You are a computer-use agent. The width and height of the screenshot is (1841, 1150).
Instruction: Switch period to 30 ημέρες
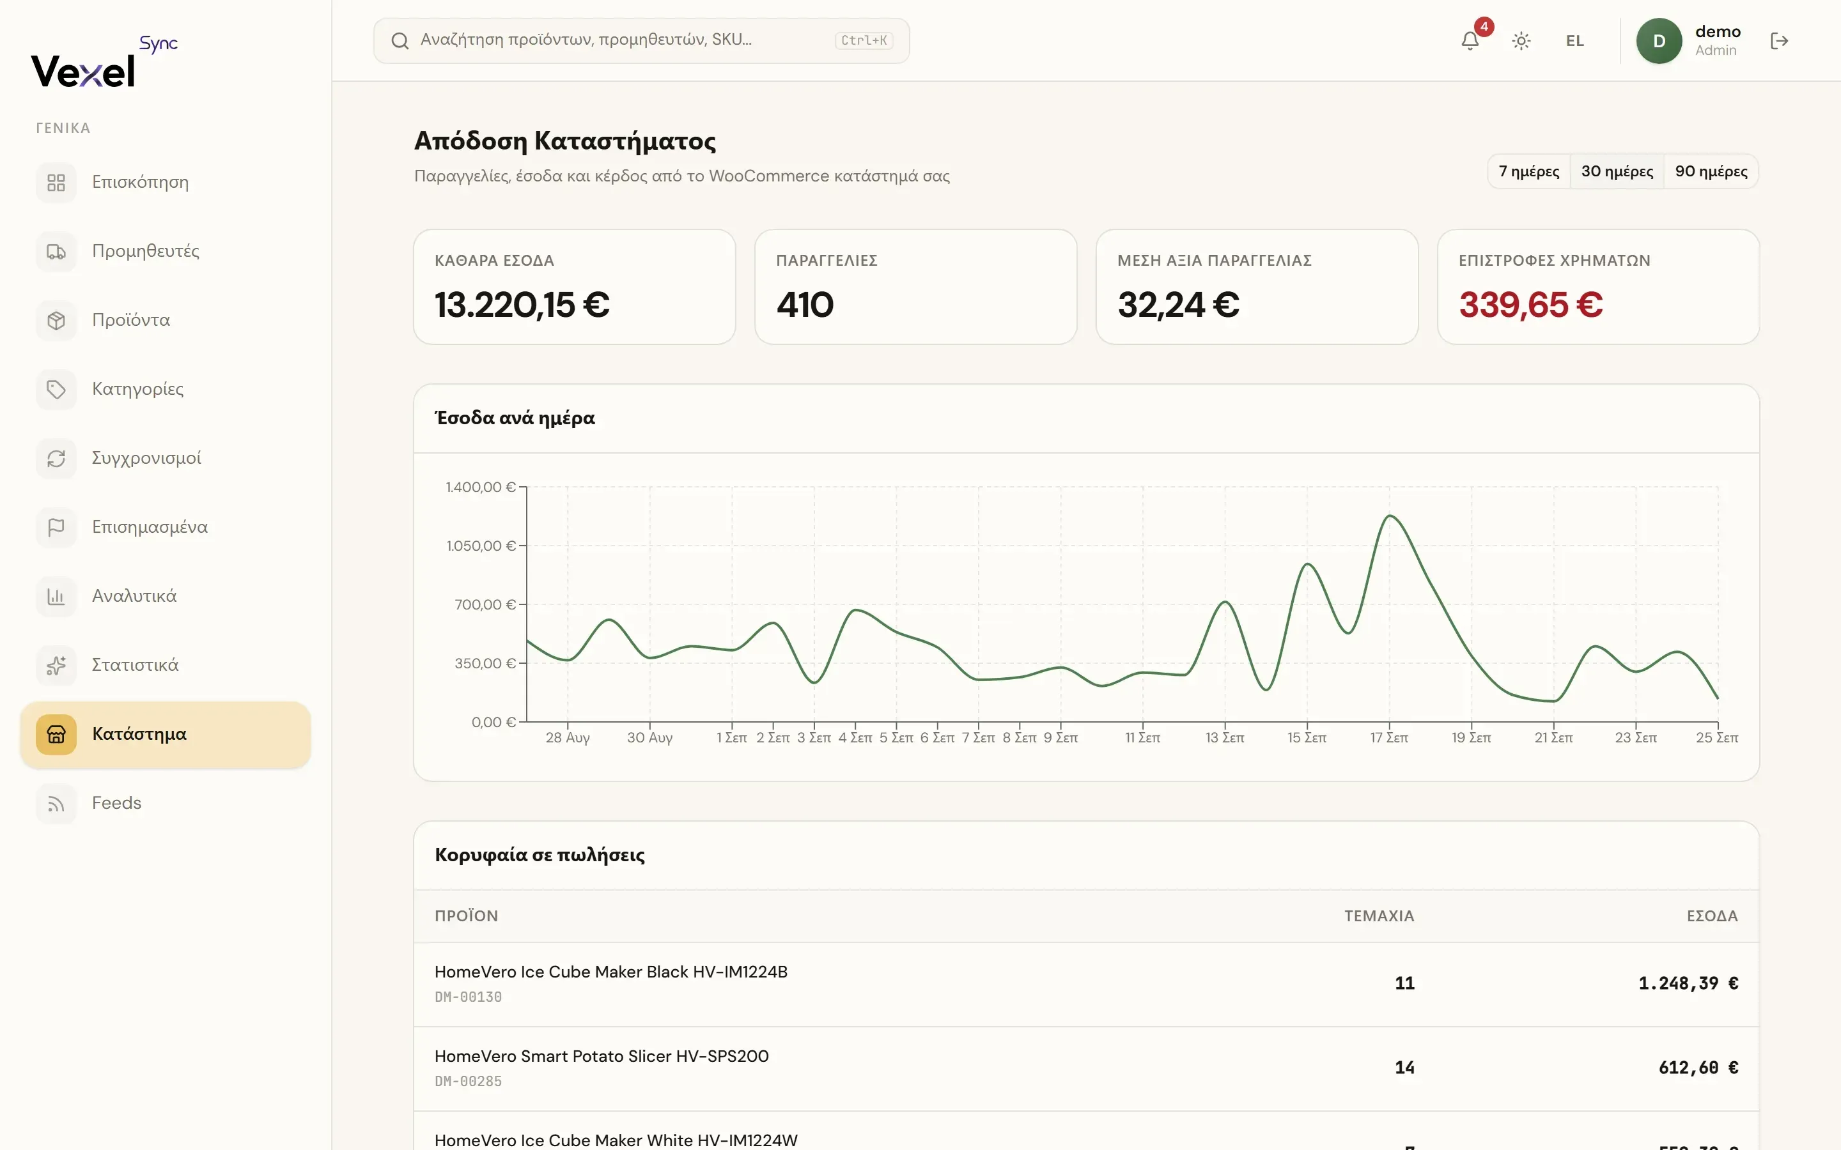point(1617,171)
